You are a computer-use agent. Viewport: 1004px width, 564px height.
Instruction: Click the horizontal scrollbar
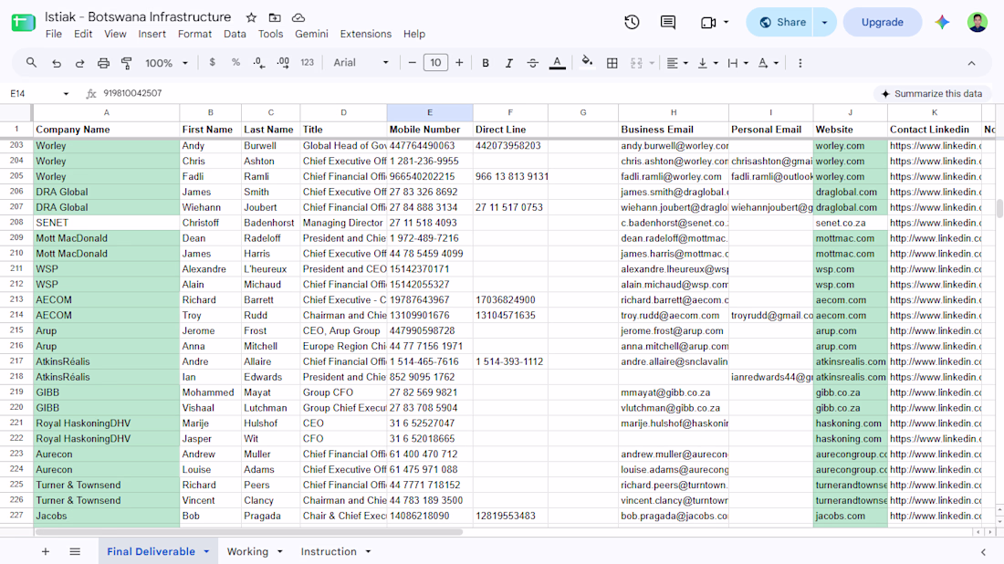point(248,532)
